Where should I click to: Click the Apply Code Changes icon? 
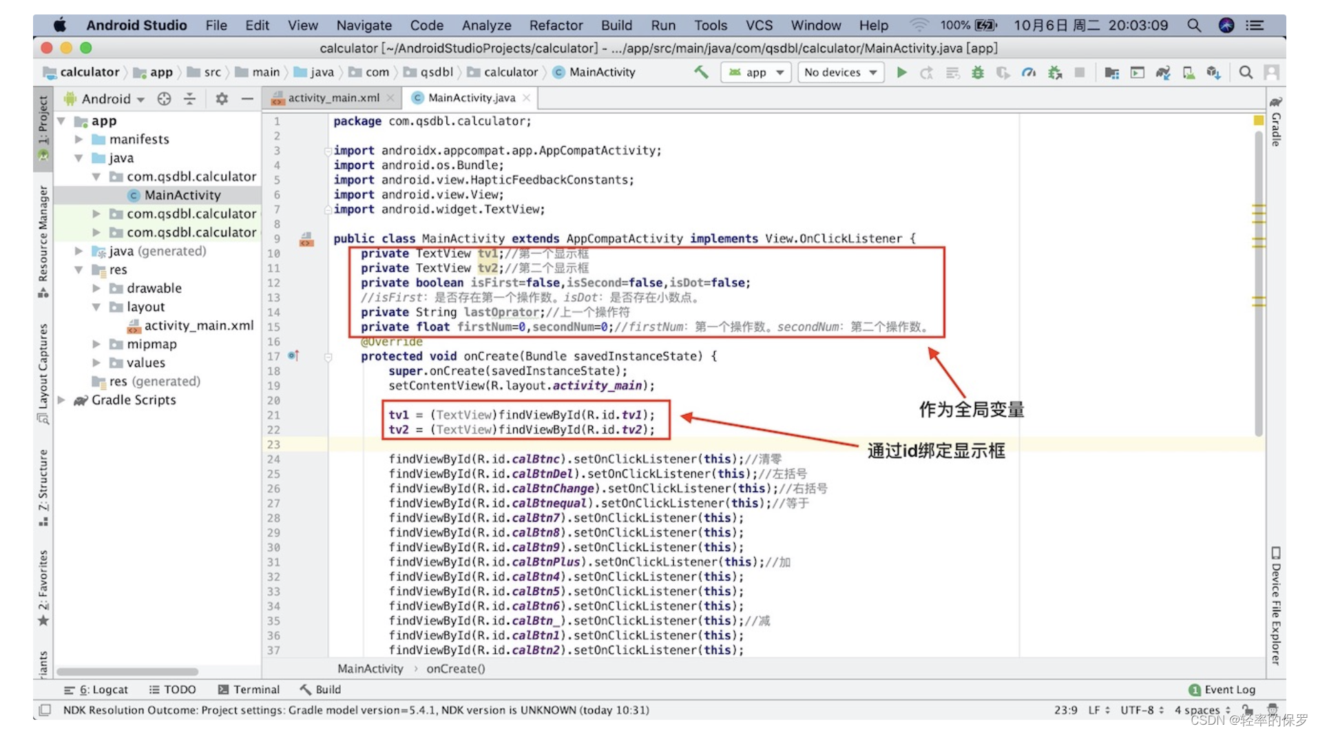(952, 72)
